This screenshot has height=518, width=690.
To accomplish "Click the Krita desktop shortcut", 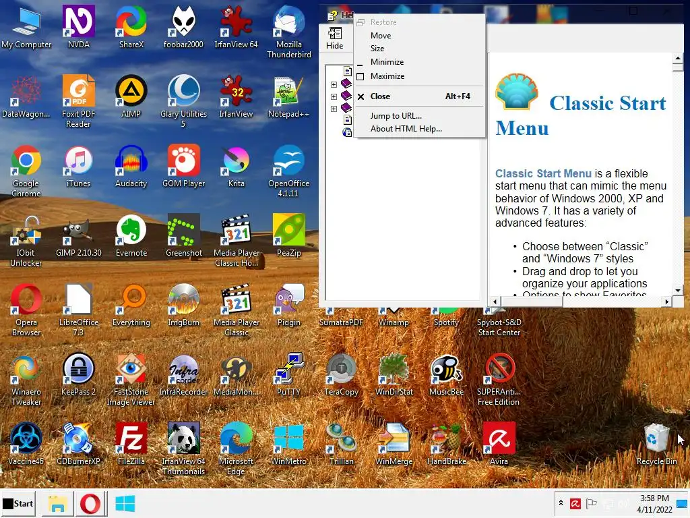I will pos(236,166).
